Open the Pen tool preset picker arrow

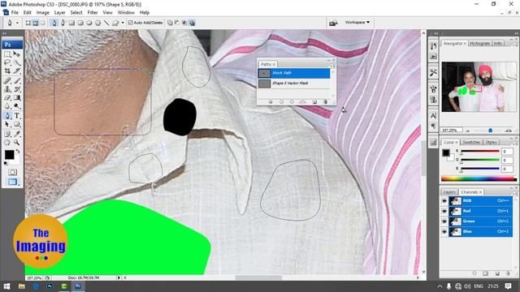click(x=17, y=23)
